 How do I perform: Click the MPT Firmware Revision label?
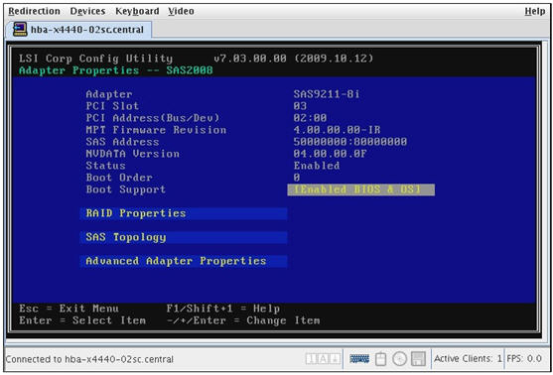pos(156,130)
